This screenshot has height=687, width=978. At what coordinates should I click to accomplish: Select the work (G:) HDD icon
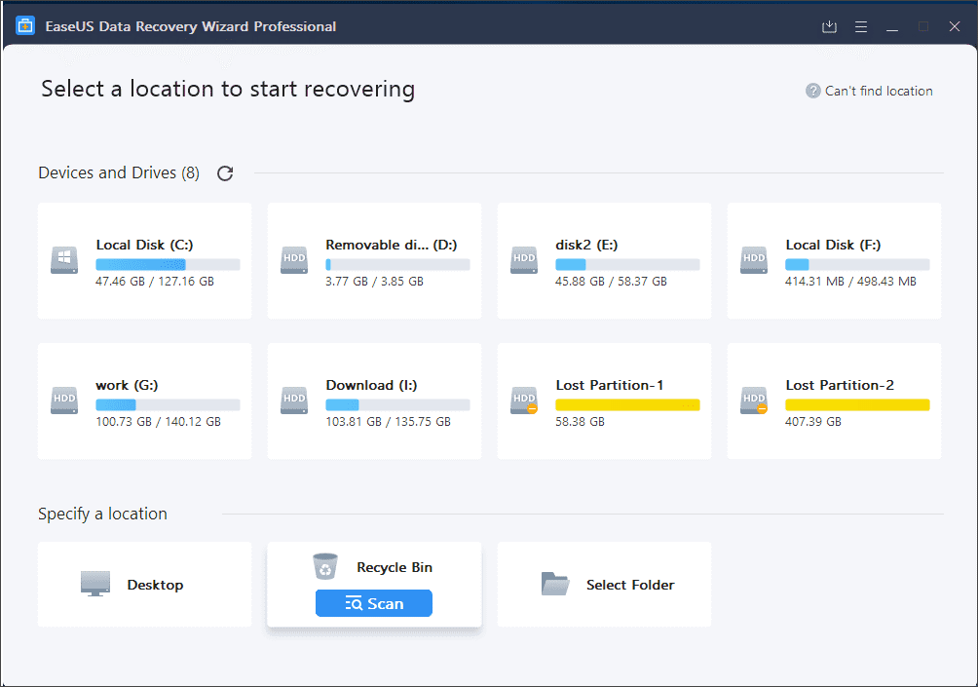[64, 401]
